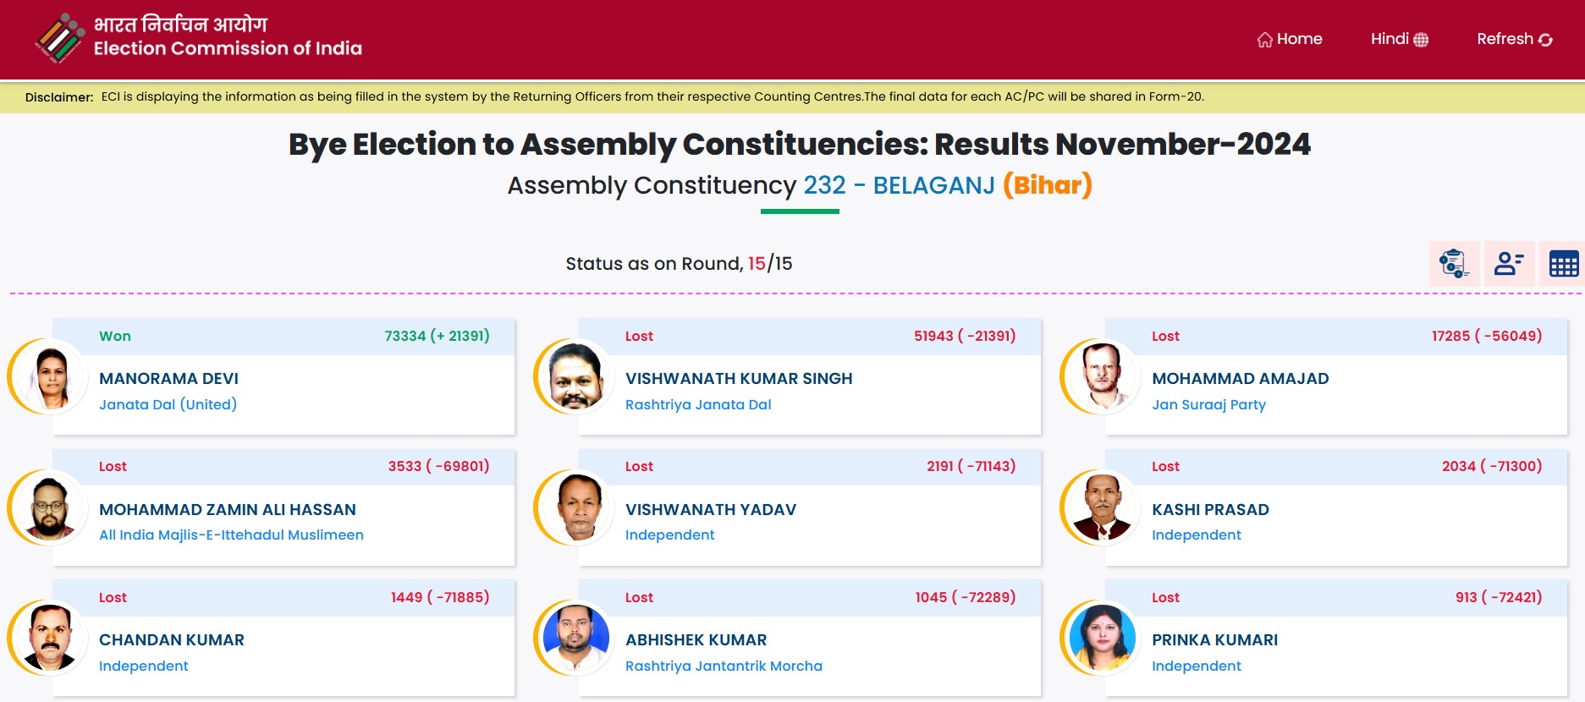Screen dimensions: 1585x702
Task: Click the Janata Dal (United) party name
Action: (168, 404)
